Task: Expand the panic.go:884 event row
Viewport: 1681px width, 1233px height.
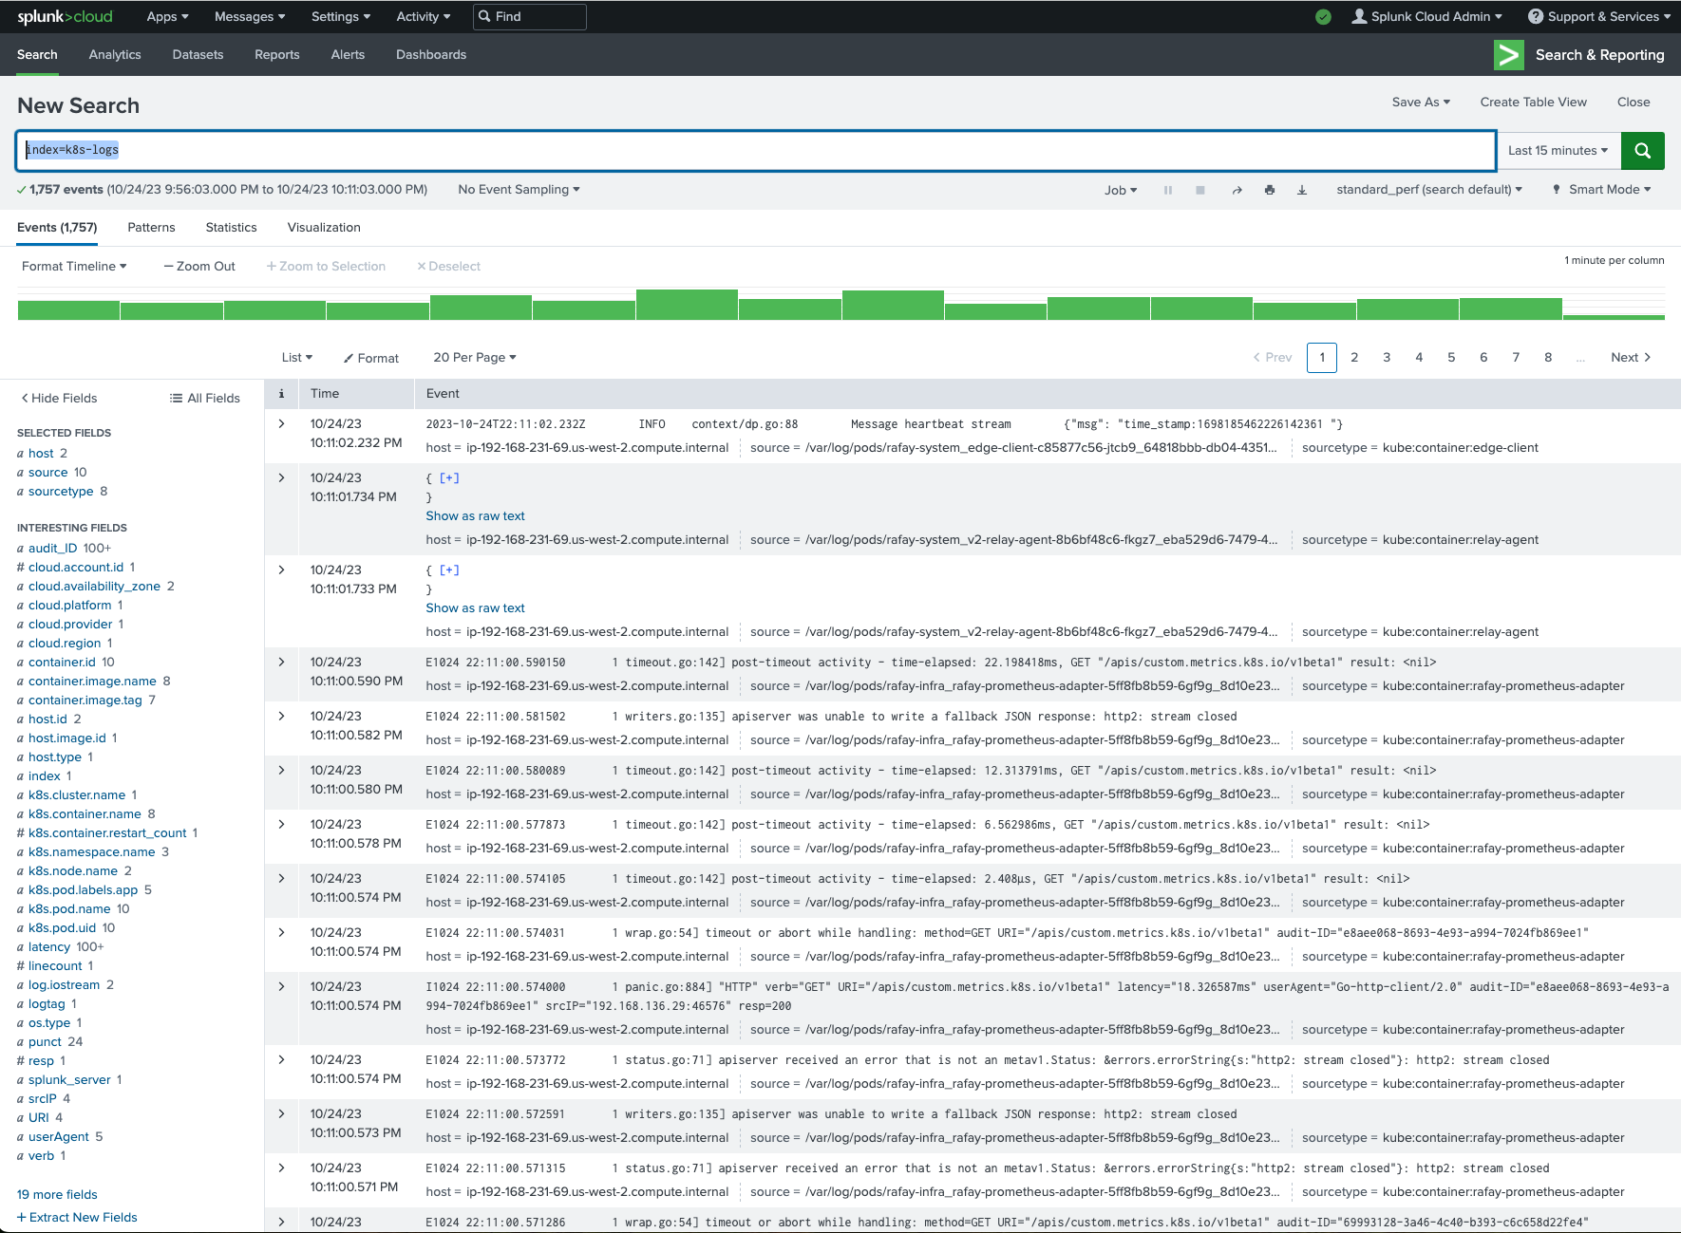Action: tap(281, 986)
